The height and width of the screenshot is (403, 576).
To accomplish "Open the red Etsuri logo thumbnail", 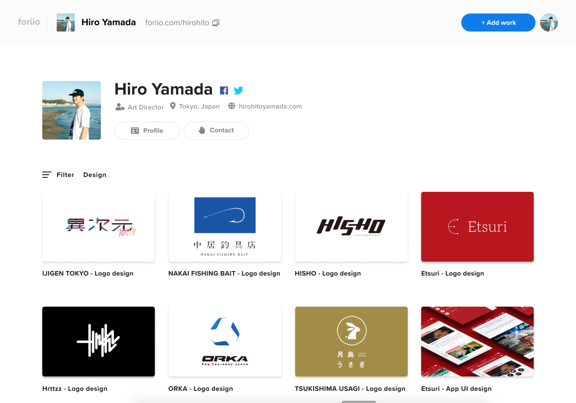I will [x=477, y=226].
